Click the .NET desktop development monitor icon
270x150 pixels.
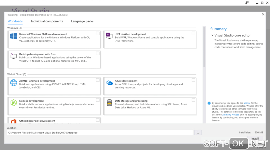click(x=109, y=36)
